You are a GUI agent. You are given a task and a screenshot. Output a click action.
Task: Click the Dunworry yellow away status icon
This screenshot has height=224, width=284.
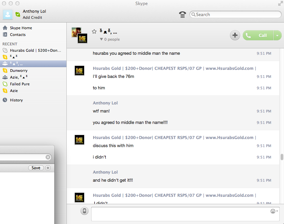point(5,71)
